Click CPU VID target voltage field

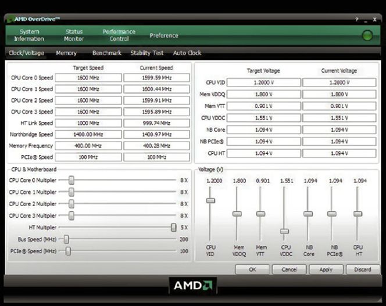[264, 82]
